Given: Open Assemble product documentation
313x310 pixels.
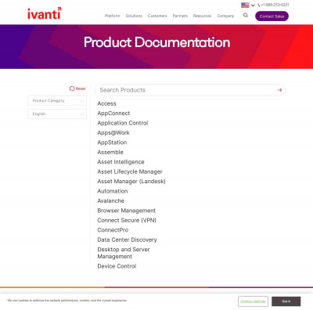Looking at the screenshot, I should click(110, 152).
